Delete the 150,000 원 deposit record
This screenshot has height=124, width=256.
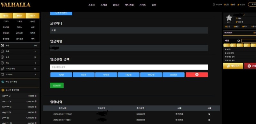pos(209,114)
